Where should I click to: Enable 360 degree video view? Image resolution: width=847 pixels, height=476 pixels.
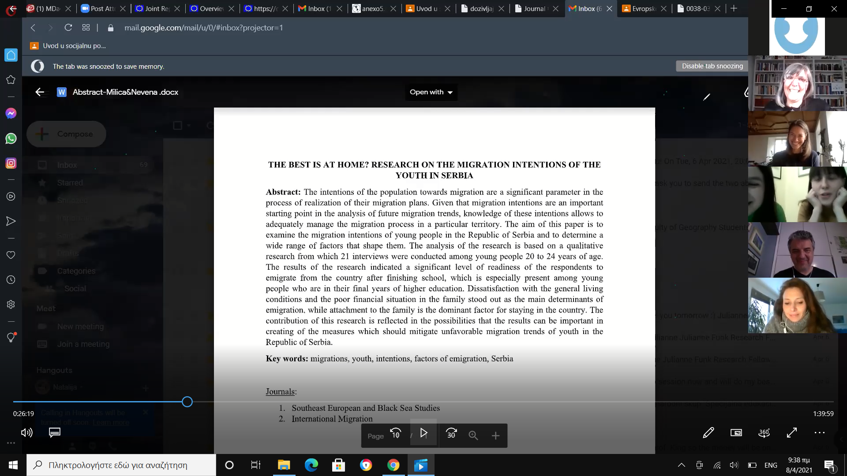[764, 433]
